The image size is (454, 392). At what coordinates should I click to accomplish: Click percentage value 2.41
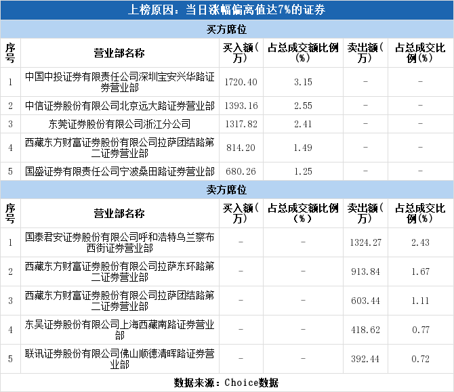pyautogui.click(x=303, y=124)
